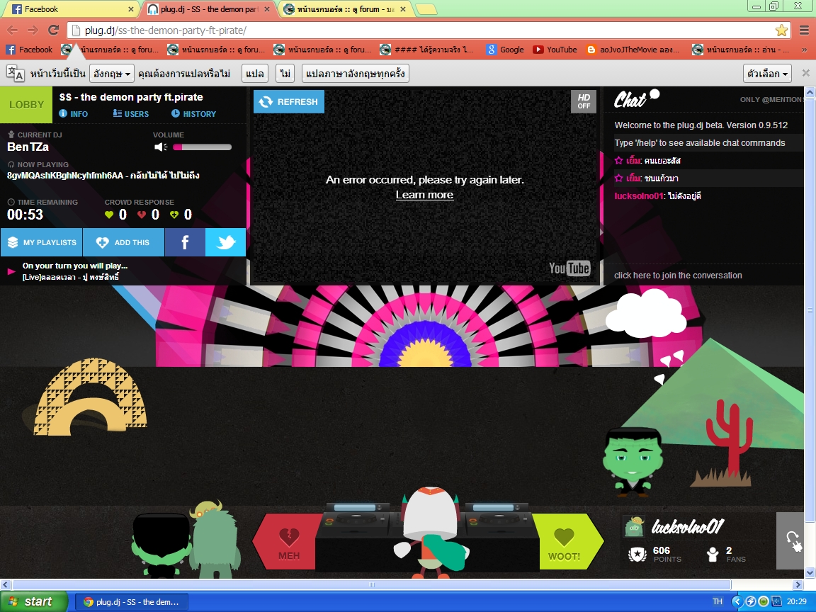Click always translate English button

pyautogui.click(x=356, y=74)
